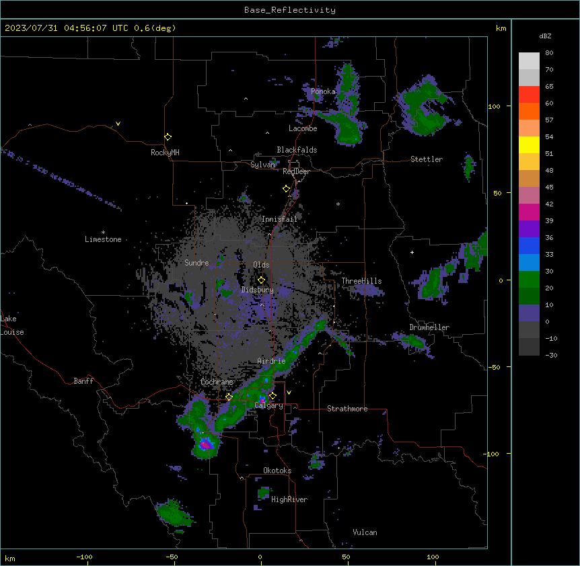Pick the magenta 42 dBZ legend swatch
580x566 pixels.
click(x=529, y=212)
